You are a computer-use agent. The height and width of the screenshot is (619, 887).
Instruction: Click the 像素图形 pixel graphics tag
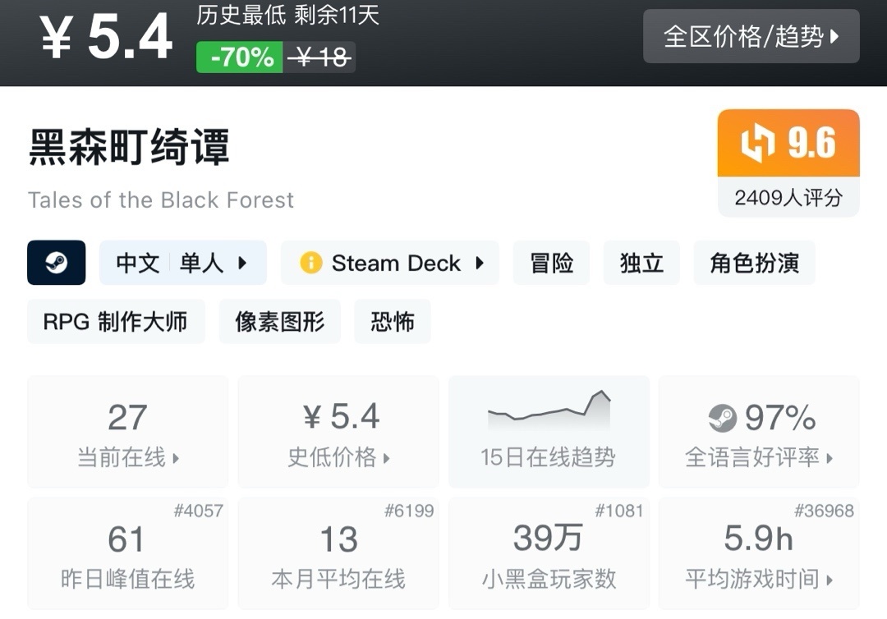280,321
